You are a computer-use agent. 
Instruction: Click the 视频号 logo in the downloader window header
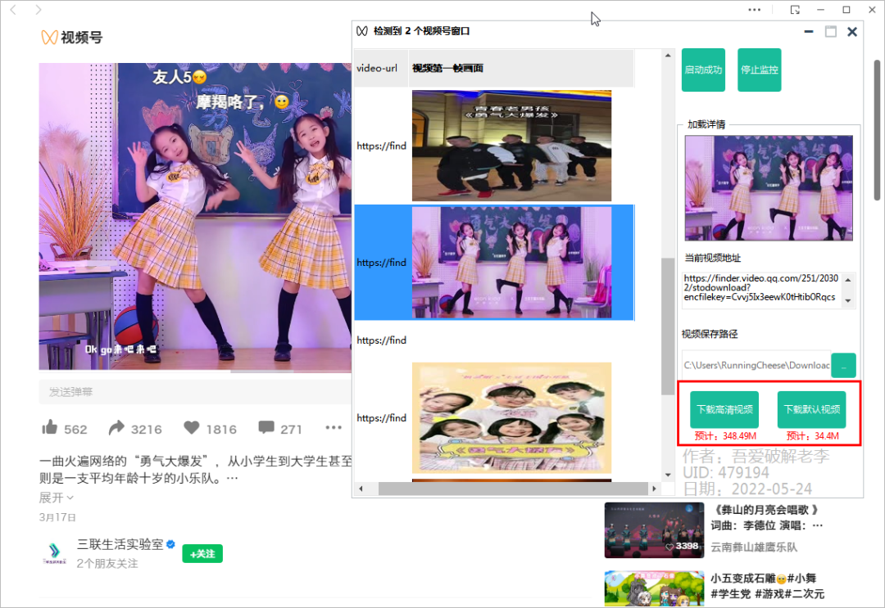[x=361, y=31]
